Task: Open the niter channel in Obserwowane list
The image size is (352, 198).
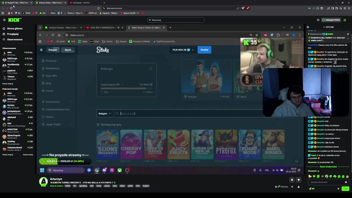Action: pyautogui.click(x=17, y=53)
